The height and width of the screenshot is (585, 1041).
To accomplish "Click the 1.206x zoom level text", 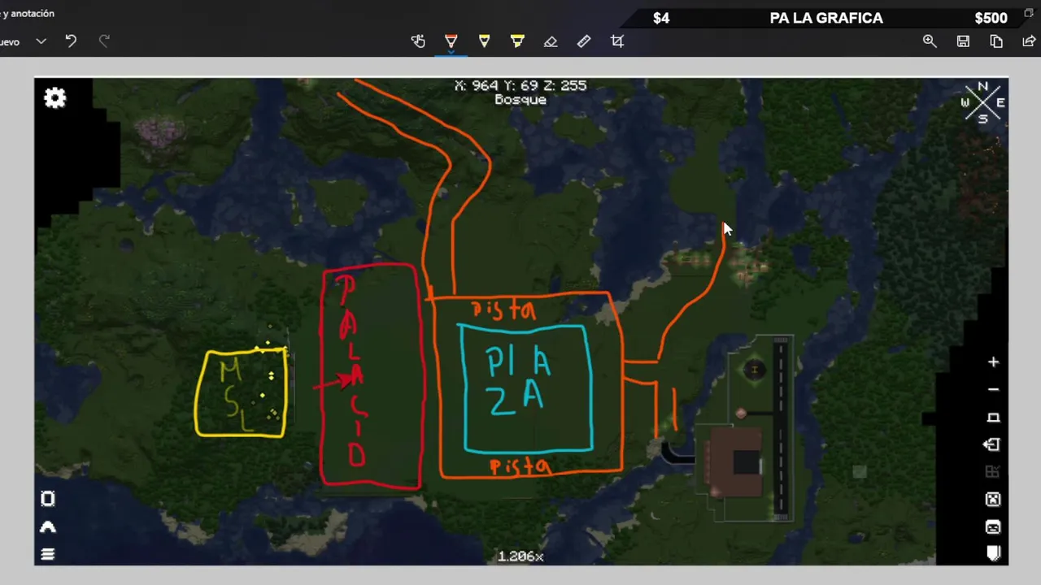I will coord(520,557).
